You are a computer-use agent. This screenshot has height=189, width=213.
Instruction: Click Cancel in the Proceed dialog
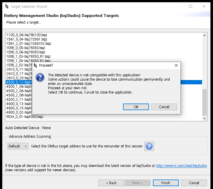pyautogui.click(x=164, y=107)
